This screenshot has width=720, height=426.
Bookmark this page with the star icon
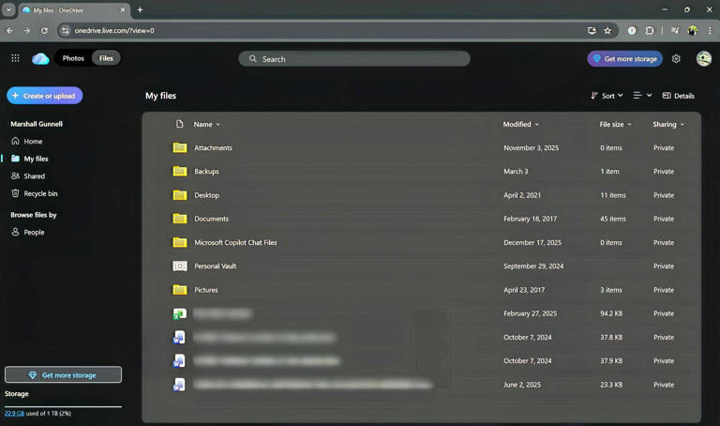pyautogui.click(x=607, y=31)
